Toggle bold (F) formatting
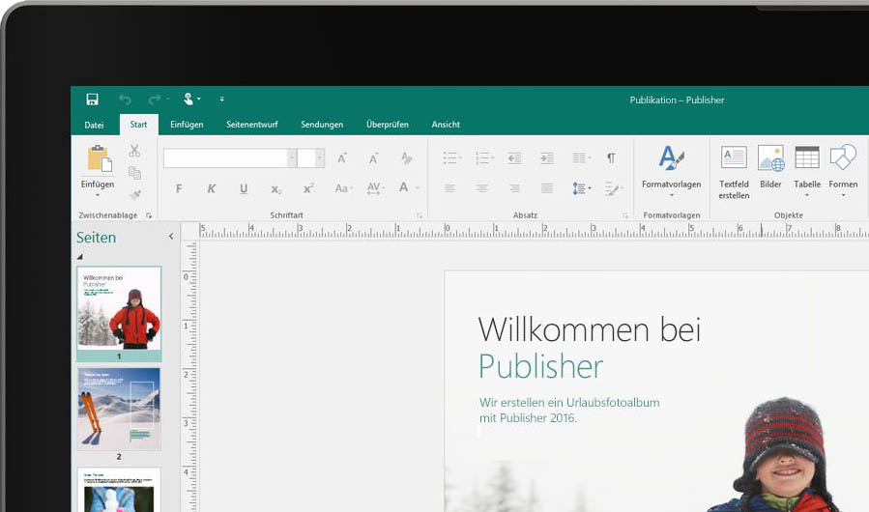 tap(179, 189)
